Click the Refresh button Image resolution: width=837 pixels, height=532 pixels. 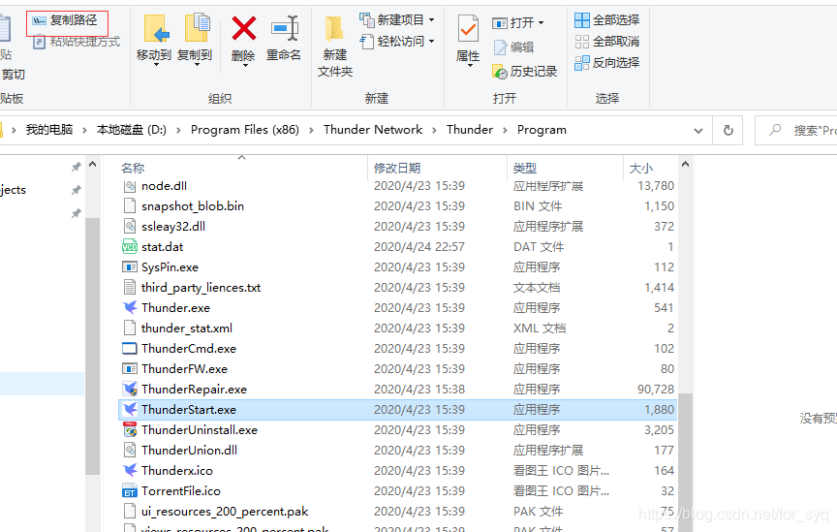(x=728, y=130)
